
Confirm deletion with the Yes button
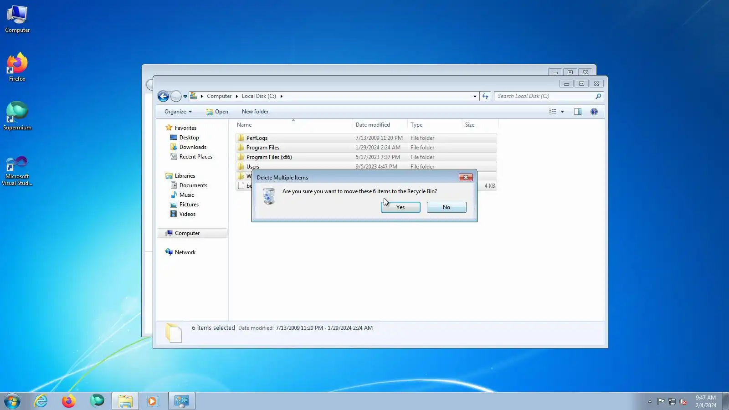(x=400, y=207)
